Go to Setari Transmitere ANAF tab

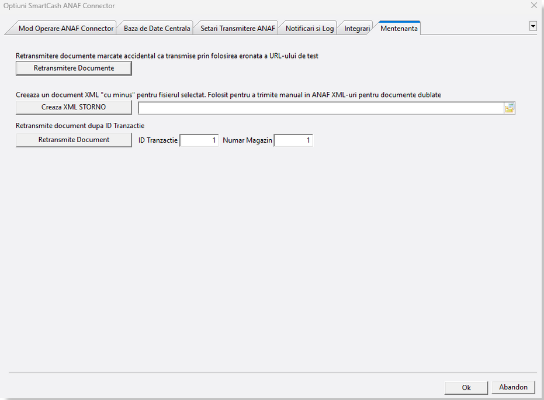pyautogui.click(x=238, y=29)
